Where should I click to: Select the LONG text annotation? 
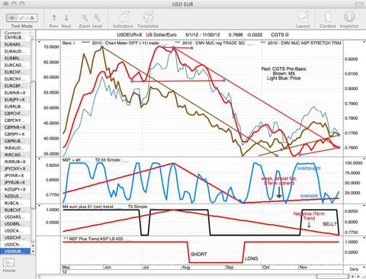click(252, 258)
